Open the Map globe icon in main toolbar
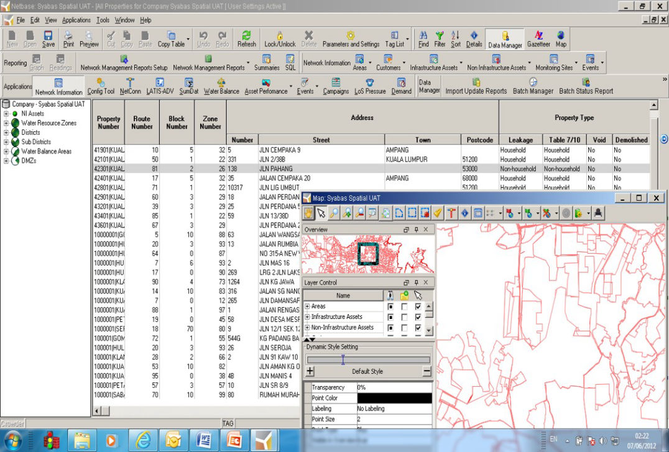This screenshot has width=669, height=452. coord(561,39)
